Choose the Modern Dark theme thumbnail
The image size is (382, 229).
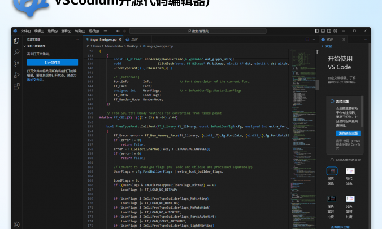coord(332,171)
